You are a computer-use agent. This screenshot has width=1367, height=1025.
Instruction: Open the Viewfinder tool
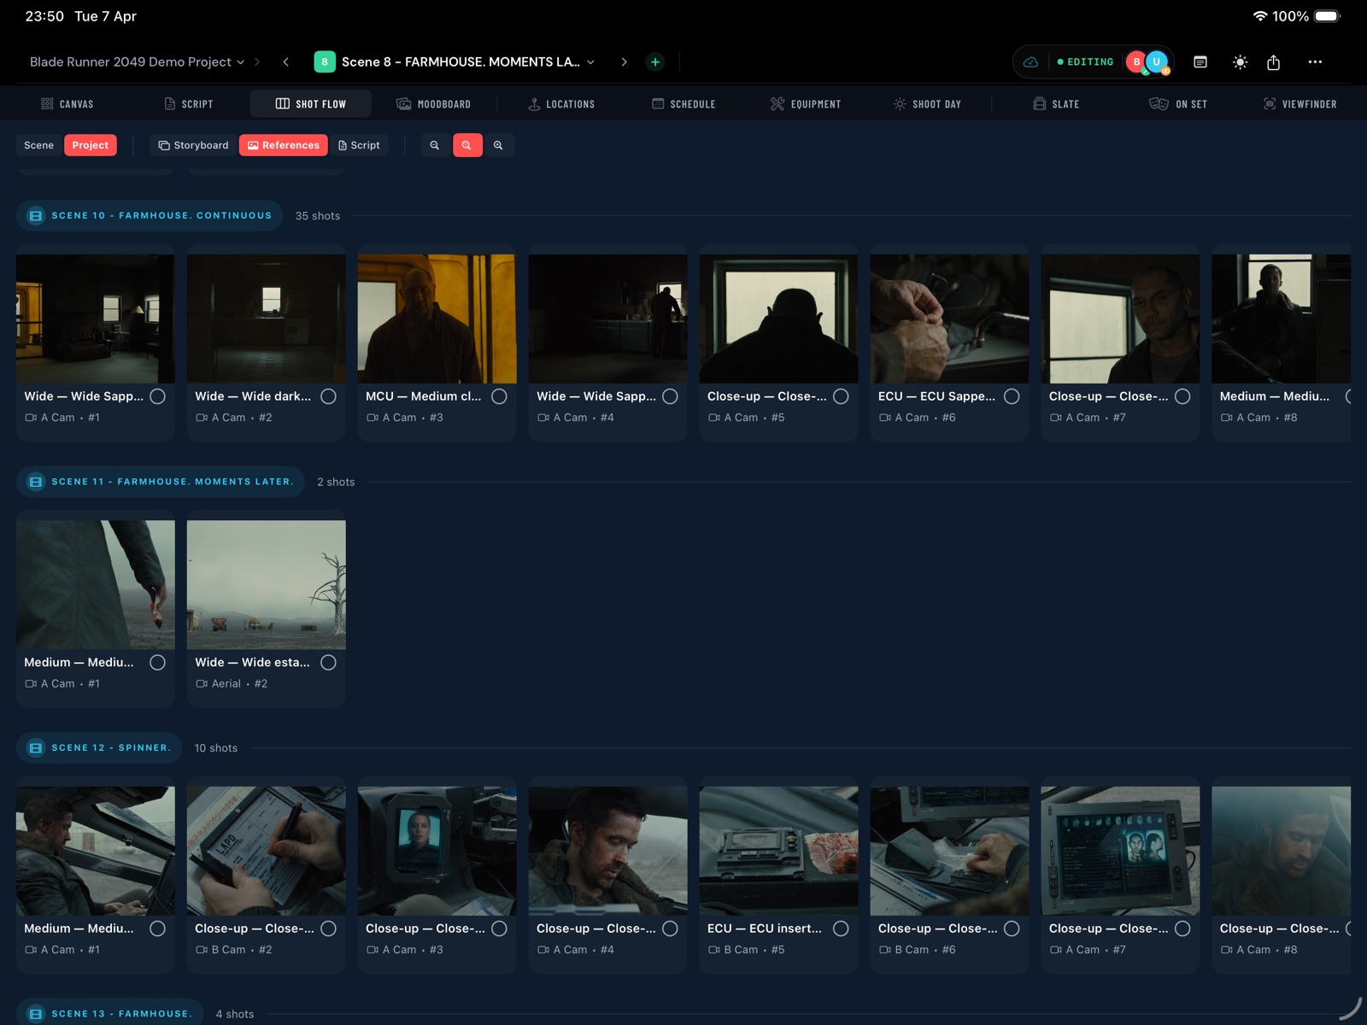1300,103
